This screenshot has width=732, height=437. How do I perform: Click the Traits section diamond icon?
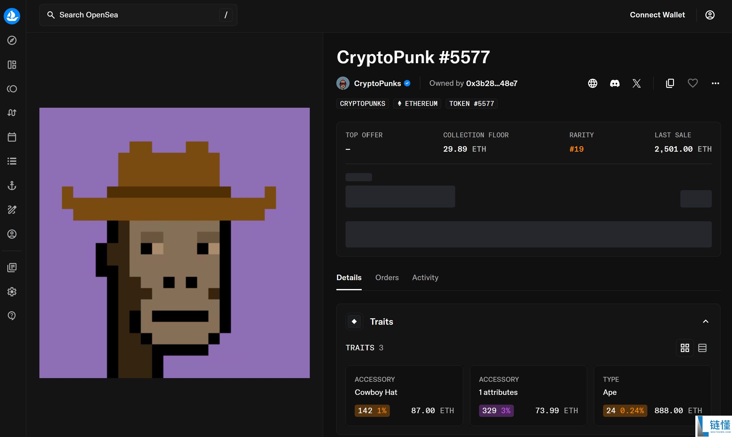coord(354,321)
